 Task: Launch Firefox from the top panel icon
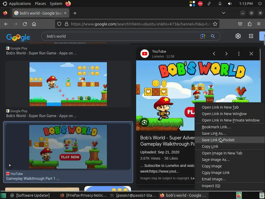click(x=68, y=4)
